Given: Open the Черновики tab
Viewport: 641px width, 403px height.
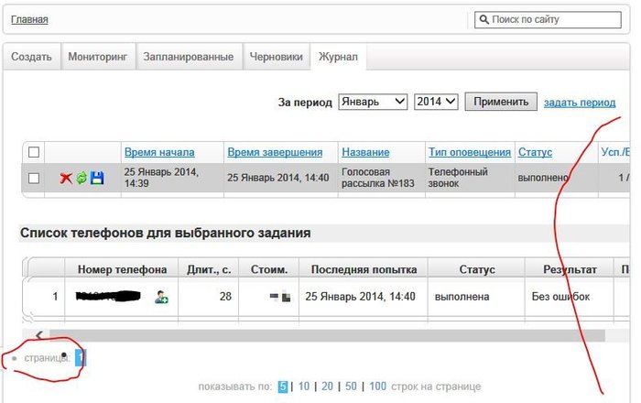Looking at the screenshot, I should coord(277,57).
